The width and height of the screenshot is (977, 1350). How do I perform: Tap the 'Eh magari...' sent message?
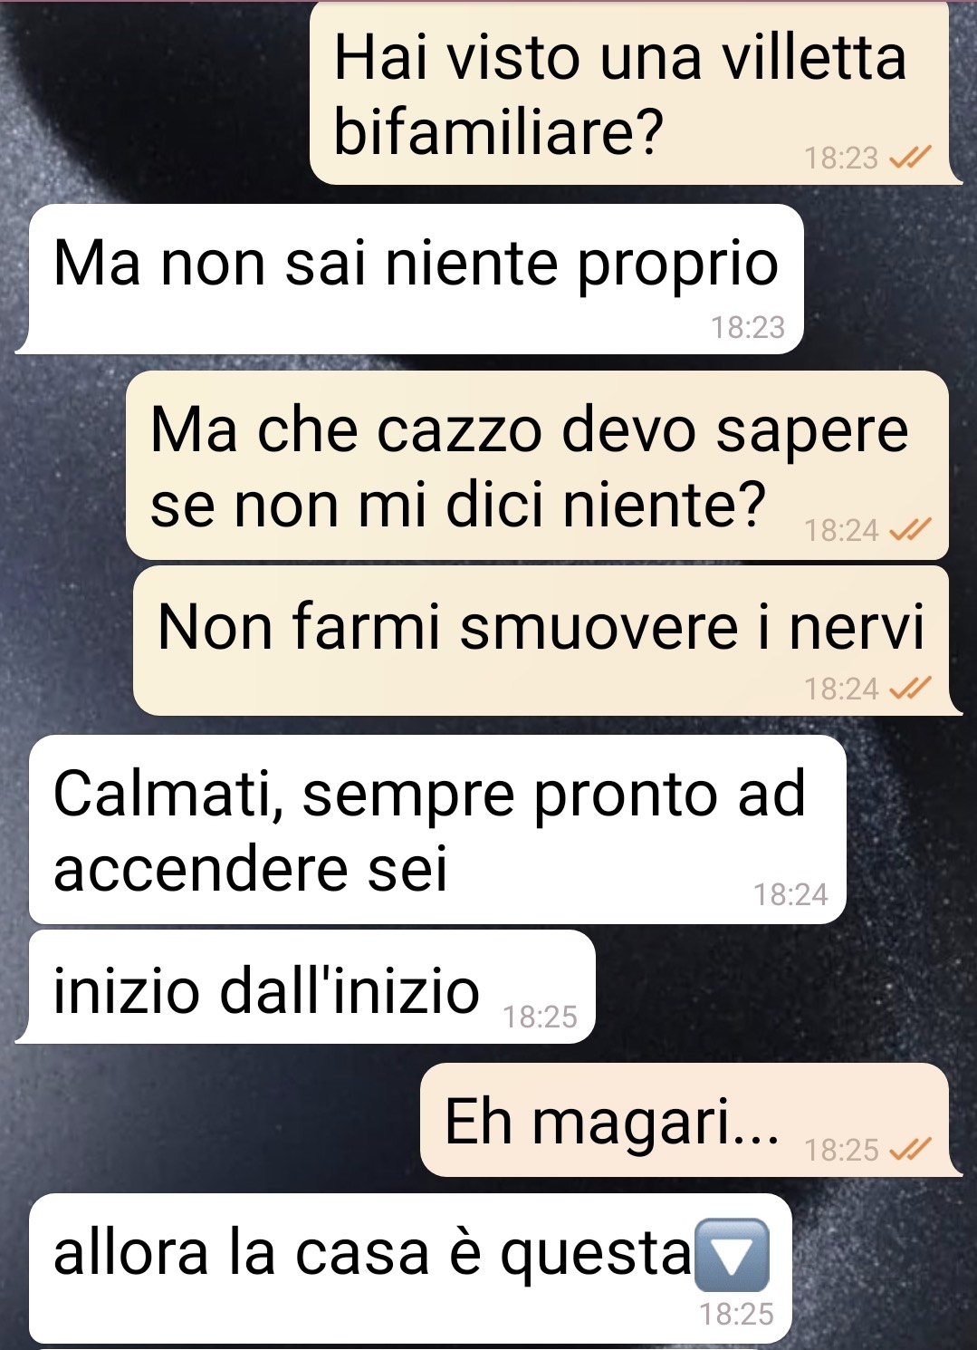pos(685,1120)
